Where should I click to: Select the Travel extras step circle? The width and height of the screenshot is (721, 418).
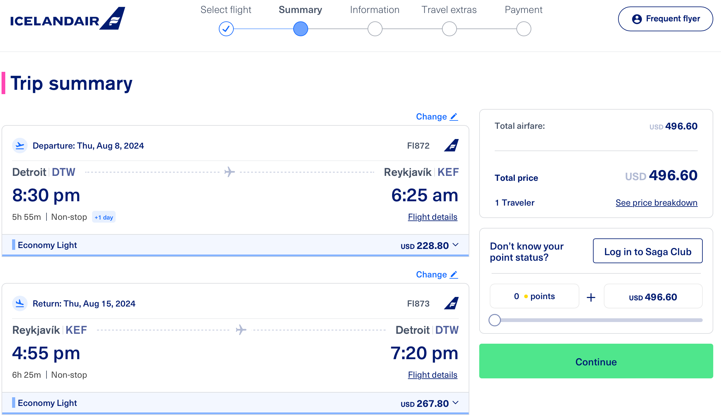449,29
